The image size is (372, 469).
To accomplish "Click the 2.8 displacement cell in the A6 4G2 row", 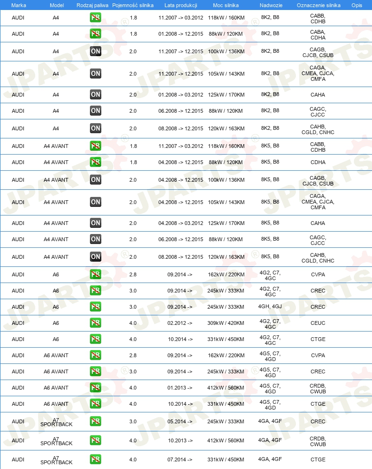I will pyautogui.click(x=133, y=274).
